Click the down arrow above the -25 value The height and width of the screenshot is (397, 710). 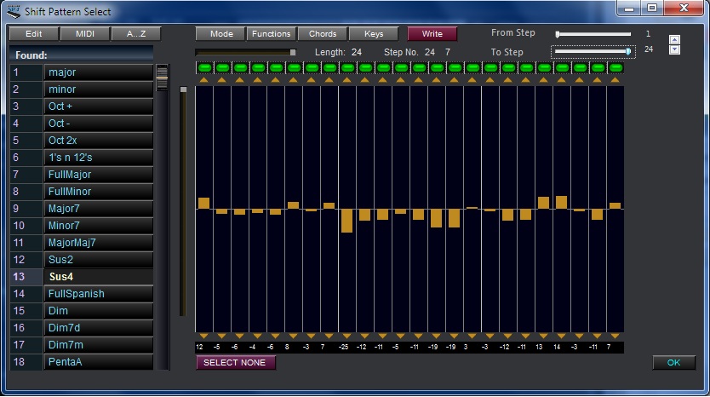[346, 337]
